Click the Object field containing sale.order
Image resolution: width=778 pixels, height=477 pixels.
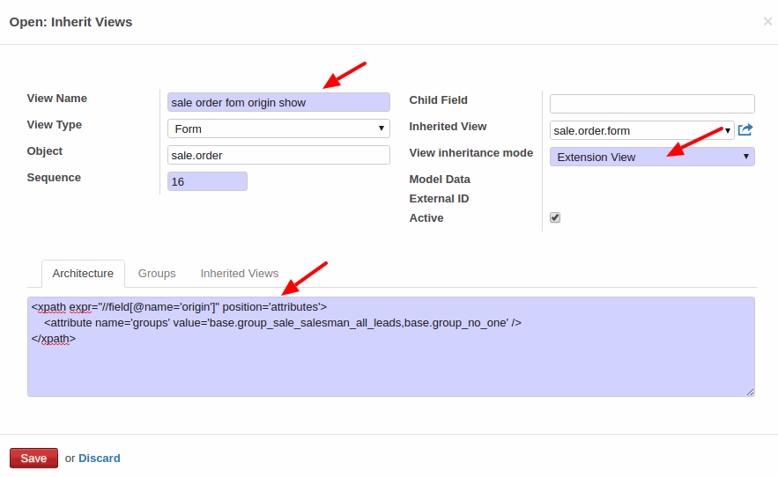click(278, 155)
